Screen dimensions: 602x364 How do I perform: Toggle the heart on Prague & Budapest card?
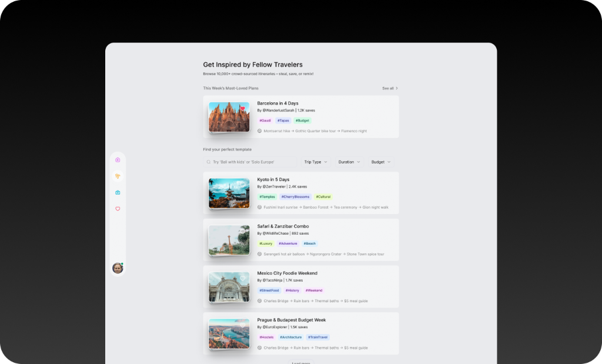point(243,325)
